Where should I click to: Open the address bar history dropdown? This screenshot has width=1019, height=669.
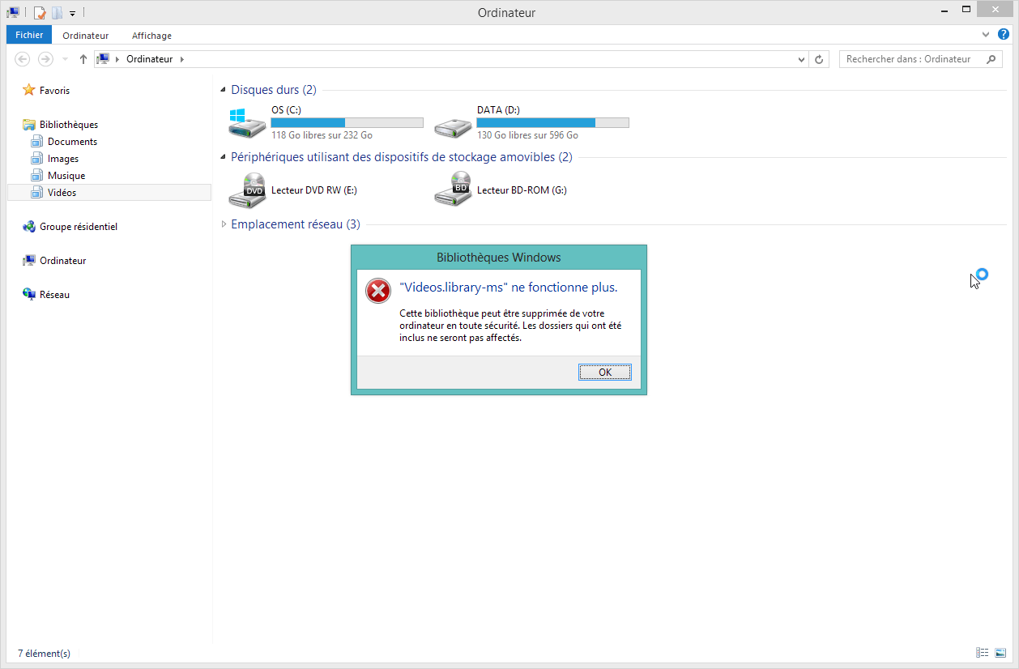click(802, 59)
